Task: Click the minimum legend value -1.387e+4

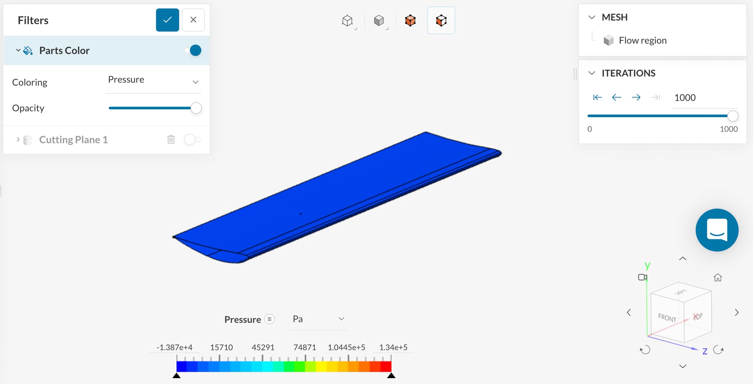Action: click(175, 347)
